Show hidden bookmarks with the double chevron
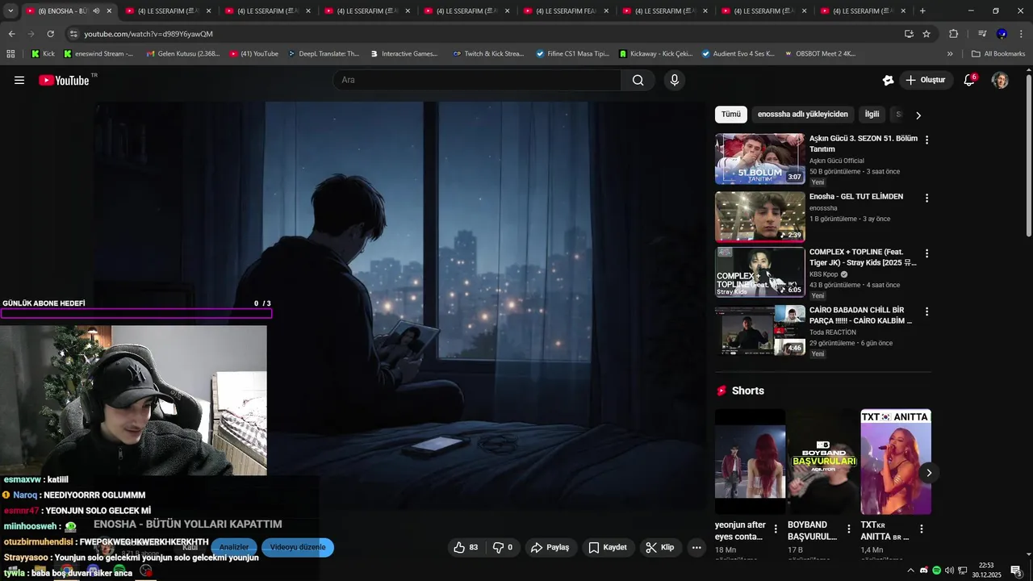This screenshot has width=1033, height=581. click(950, 54)
